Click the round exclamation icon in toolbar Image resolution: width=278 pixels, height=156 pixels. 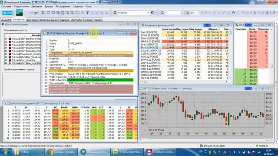(x=83, y=13)
